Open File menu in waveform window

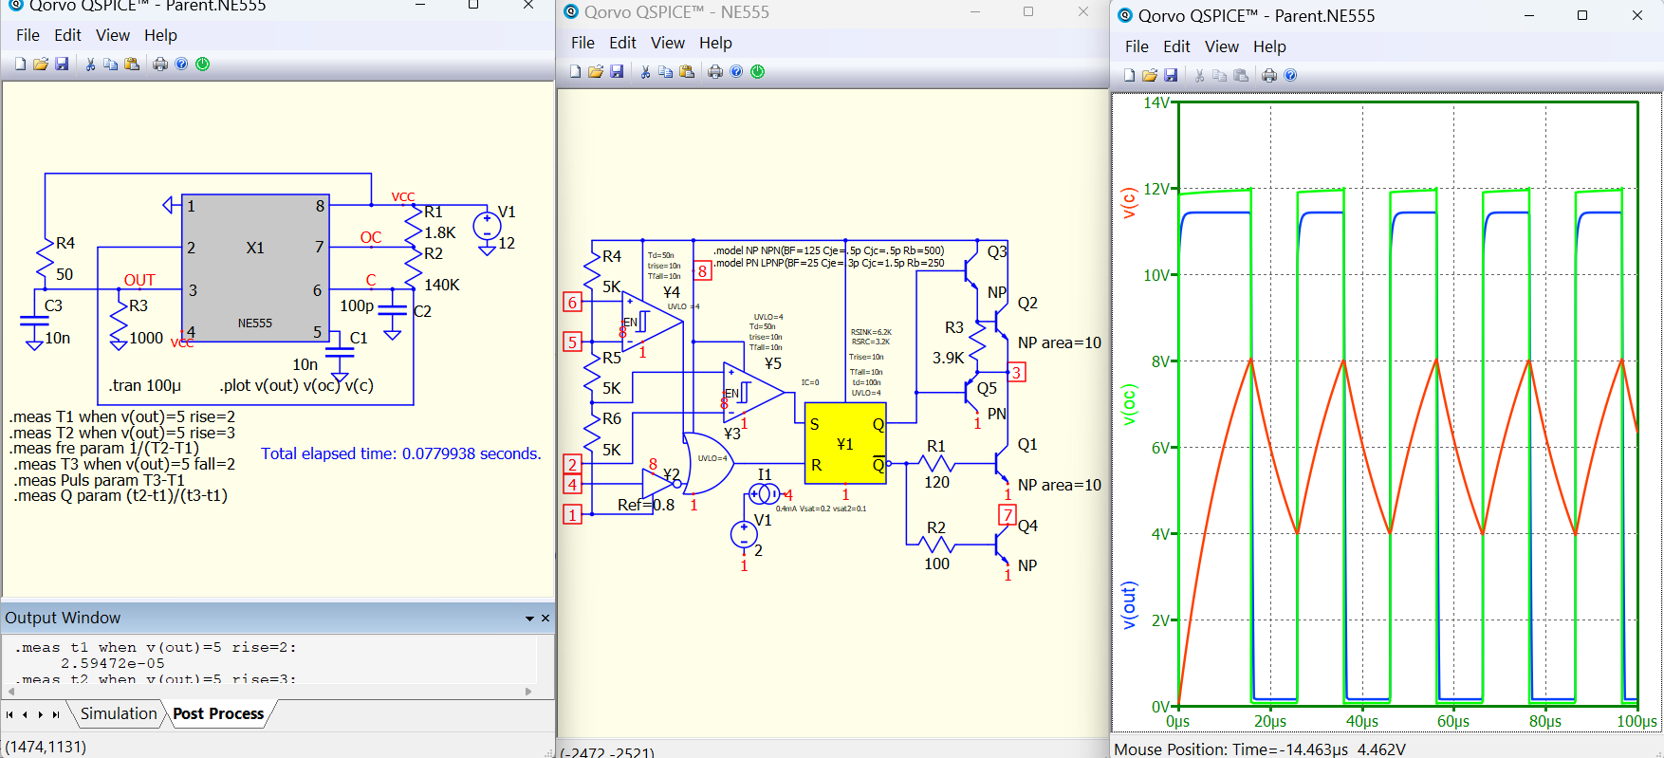tap(1137, 46)
